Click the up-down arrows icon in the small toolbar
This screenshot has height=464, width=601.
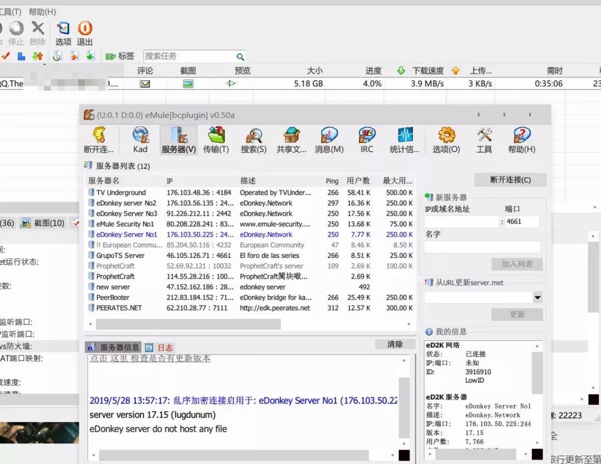(38, 56)
